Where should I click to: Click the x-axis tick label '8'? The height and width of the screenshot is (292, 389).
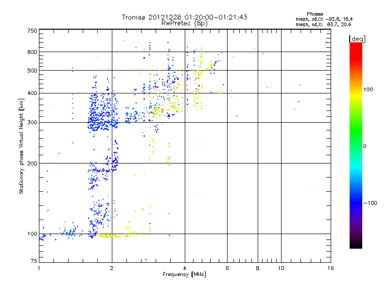coord(258,268)
